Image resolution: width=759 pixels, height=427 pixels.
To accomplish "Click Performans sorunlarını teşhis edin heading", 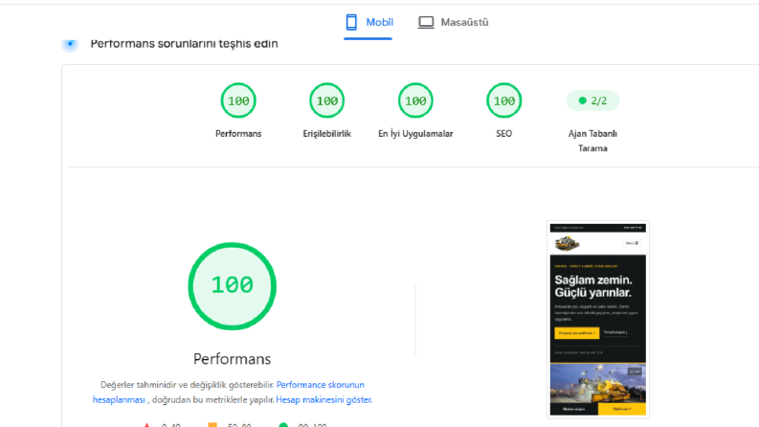I will (185, 44).
